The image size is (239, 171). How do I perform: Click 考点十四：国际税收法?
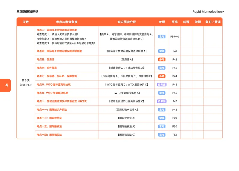pyautogui.click(x=49, y=135)
